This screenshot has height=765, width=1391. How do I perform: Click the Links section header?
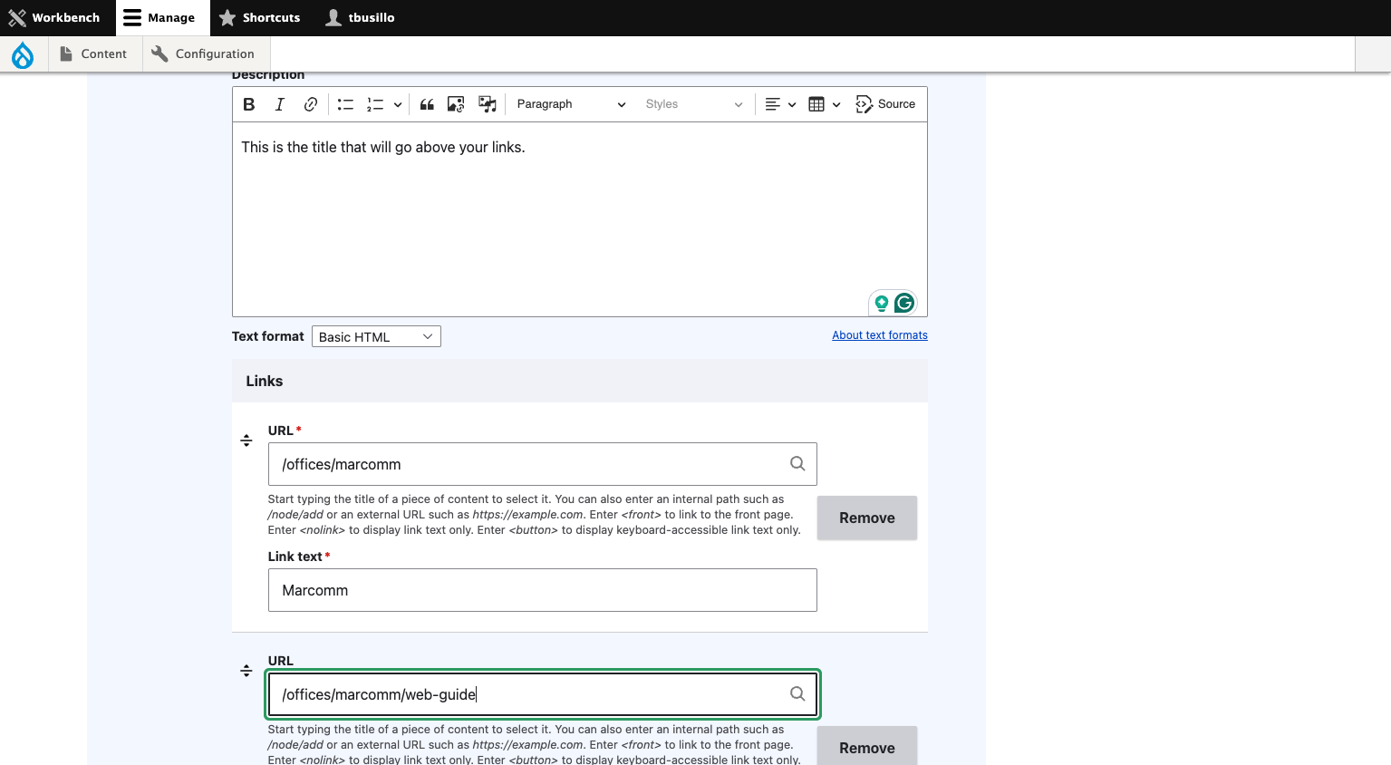[x=580, y=381]
